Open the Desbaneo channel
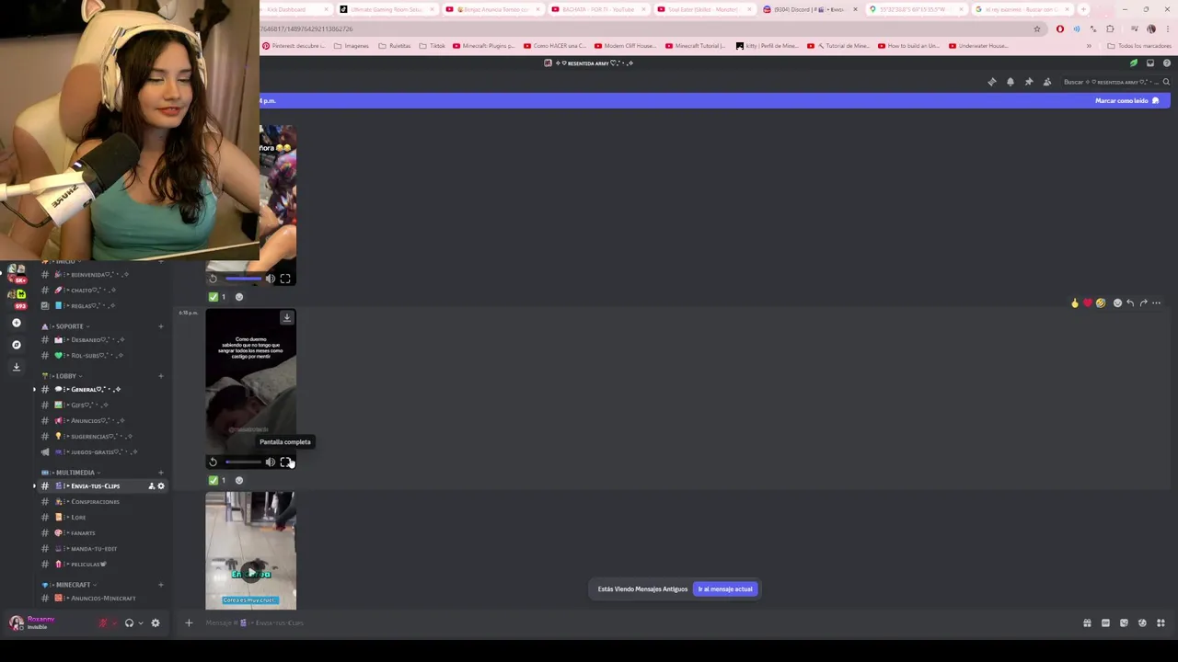Screen dimensions: 1178x662 pos(101,340)
